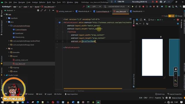Open the Logcat tool window

pos(48,94)
